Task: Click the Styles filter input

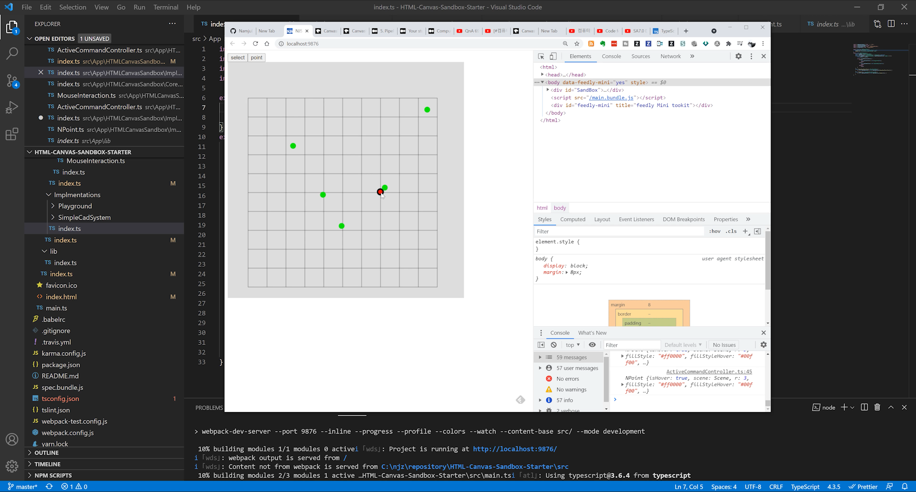Action: point(619,231)
